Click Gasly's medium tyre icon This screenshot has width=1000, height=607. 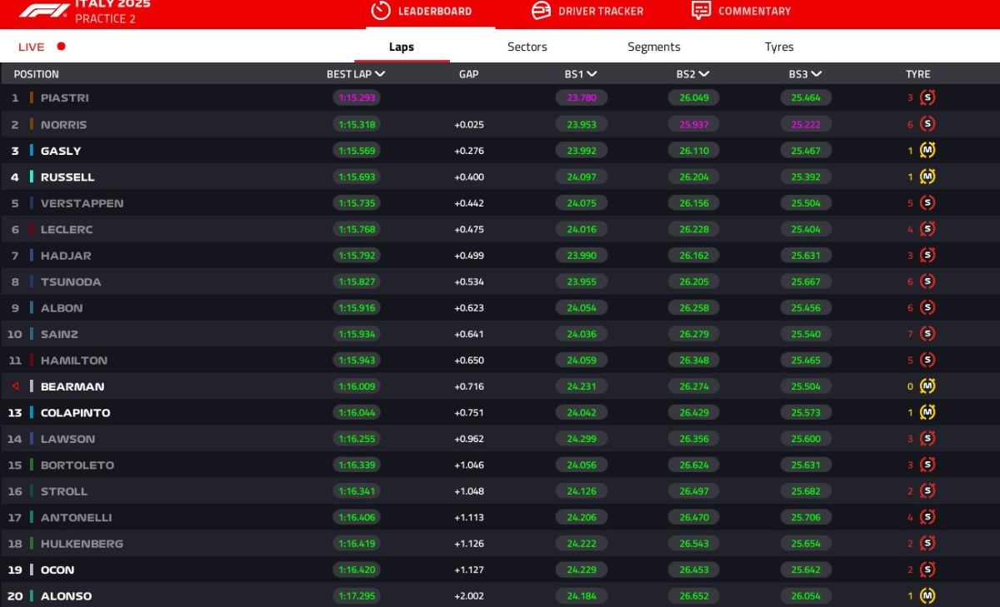[927, 151]
